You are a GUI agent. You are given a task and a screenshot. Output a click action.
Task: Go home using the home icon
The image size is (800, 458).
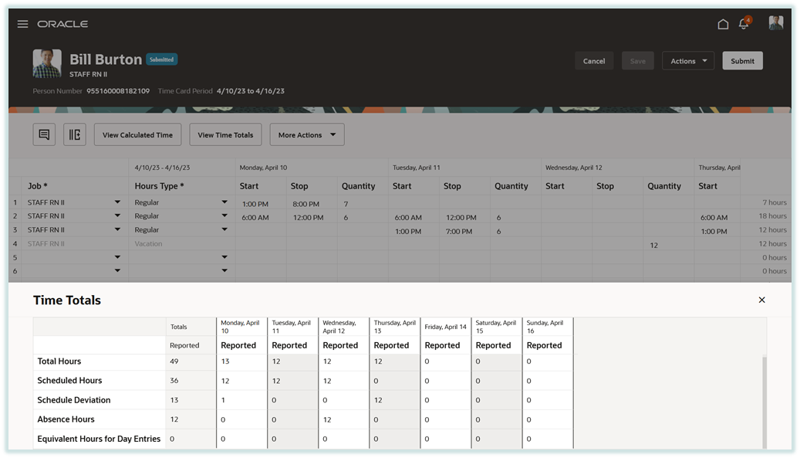723,23
